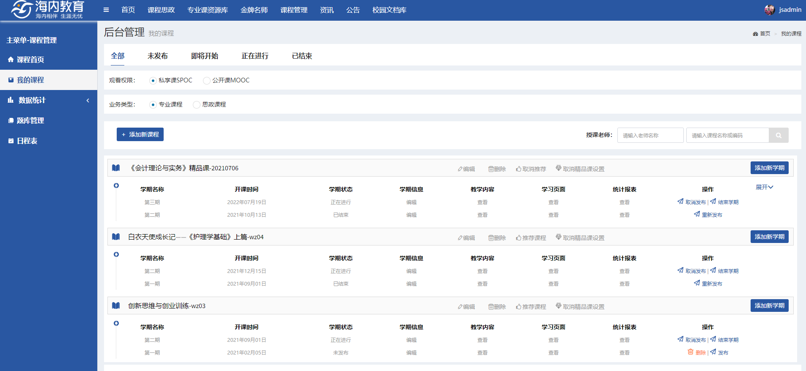Click the book icon beside 会计理论与实务 course

coord(116,168)
